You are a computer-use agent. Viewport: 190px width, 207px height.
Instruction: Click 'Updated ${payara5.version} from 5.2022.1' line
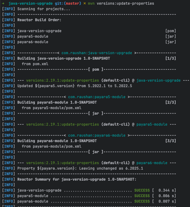point(75,86)
